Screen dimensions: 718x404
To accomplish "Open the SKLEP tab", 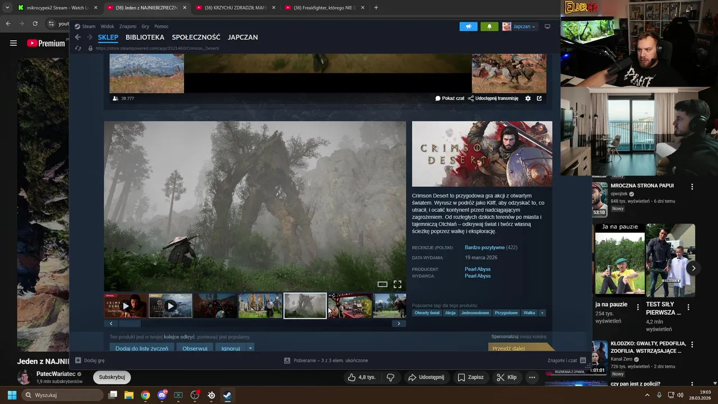I will tap(108, 37).
